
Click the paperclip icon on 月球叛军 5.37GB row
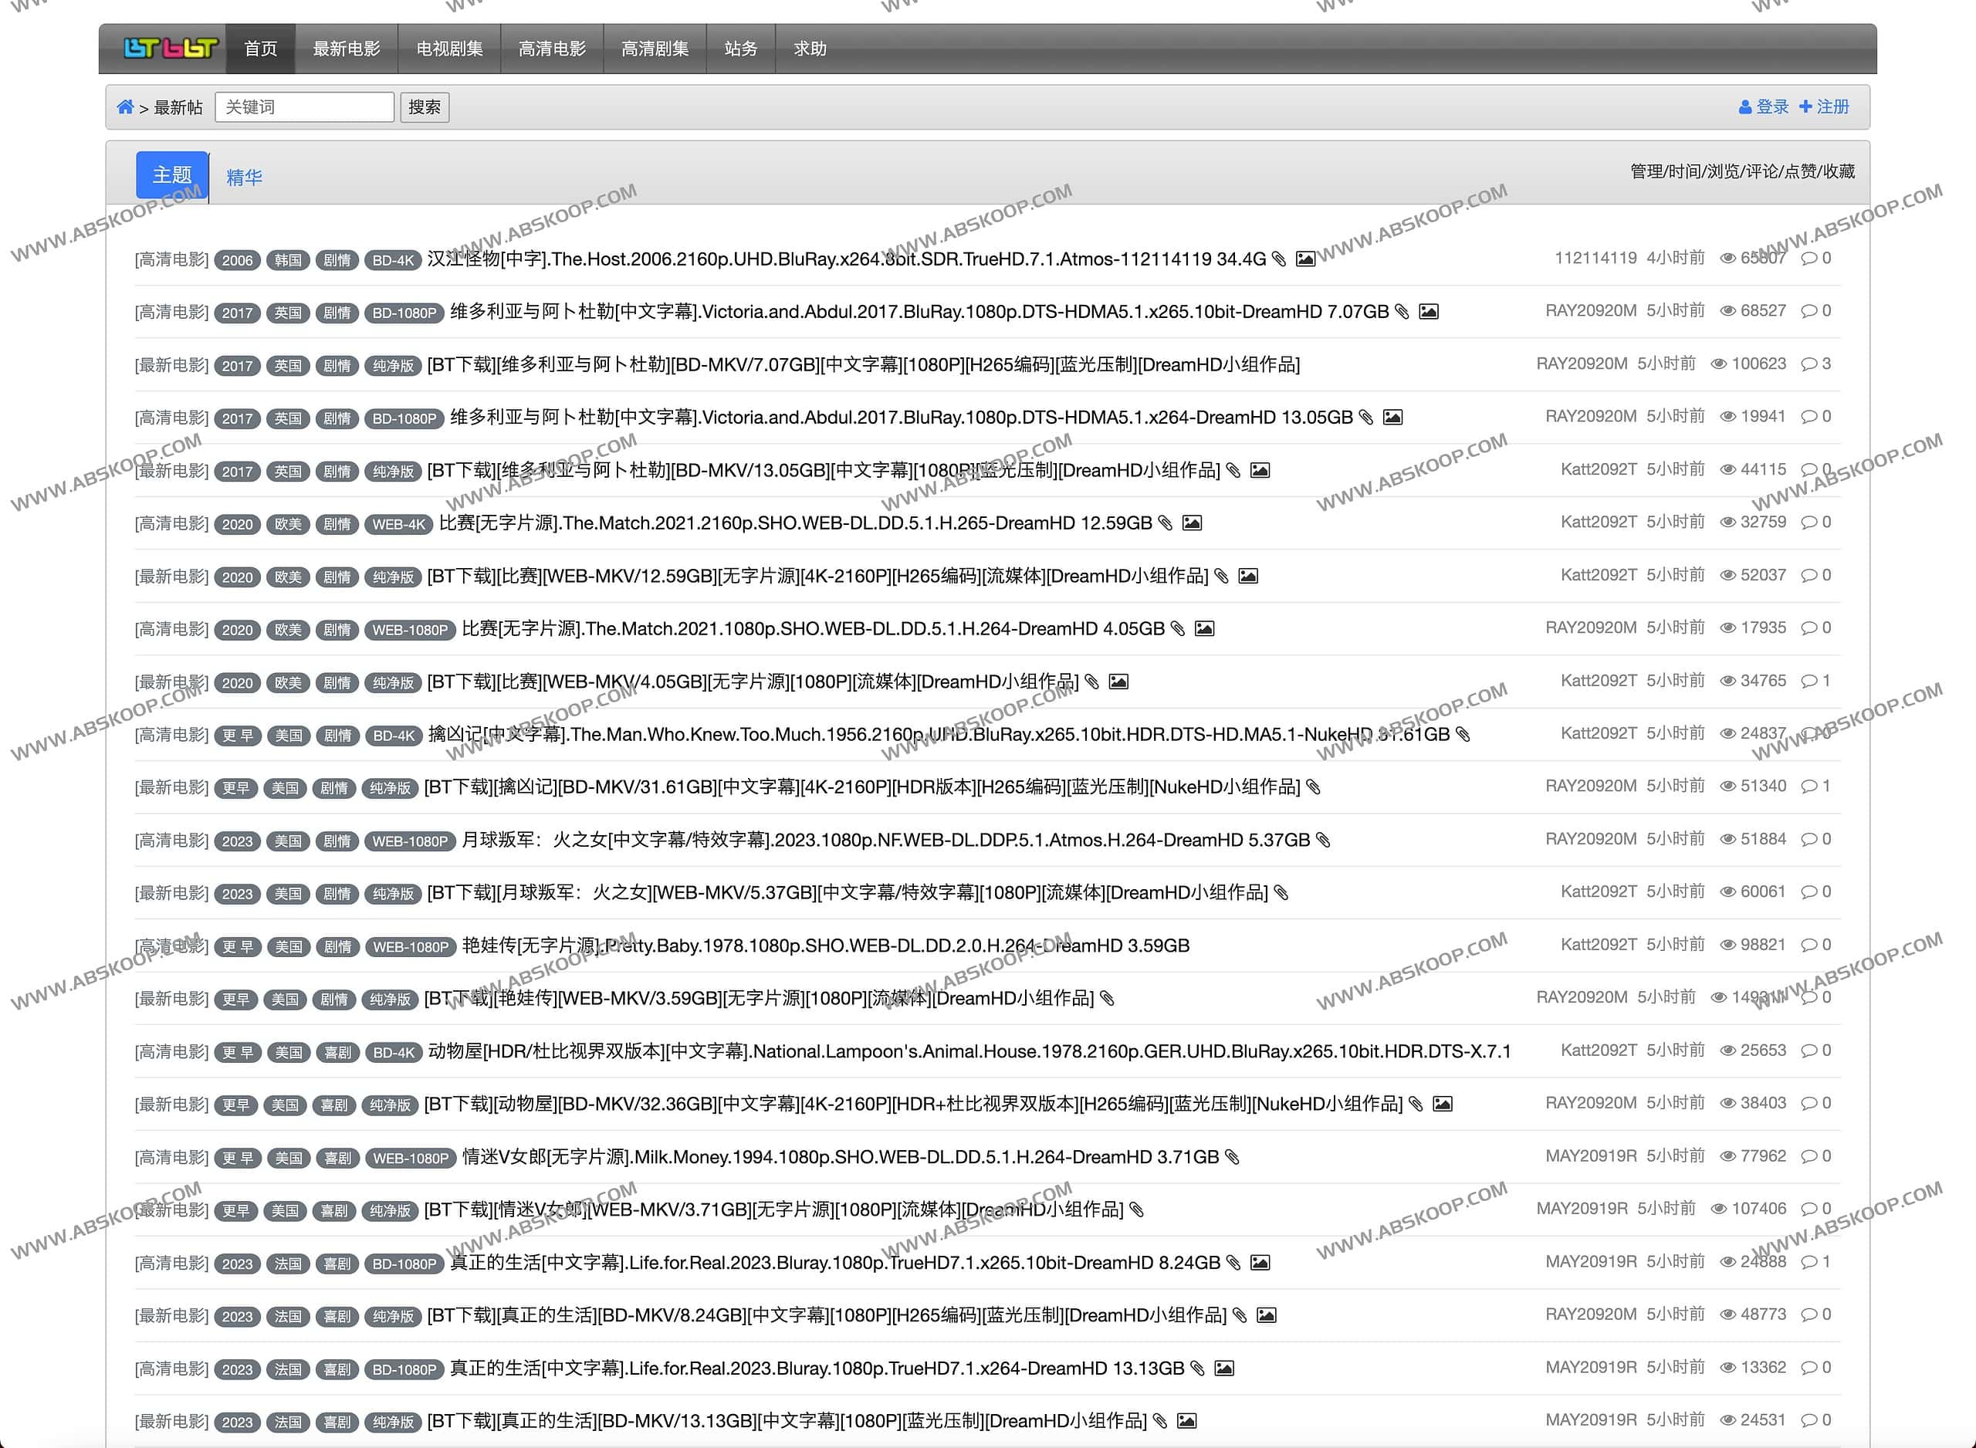tap(1323, 840)
